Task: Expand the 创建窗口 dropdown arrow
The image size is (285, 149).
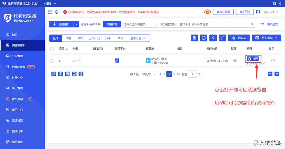Action: point(76,24)
